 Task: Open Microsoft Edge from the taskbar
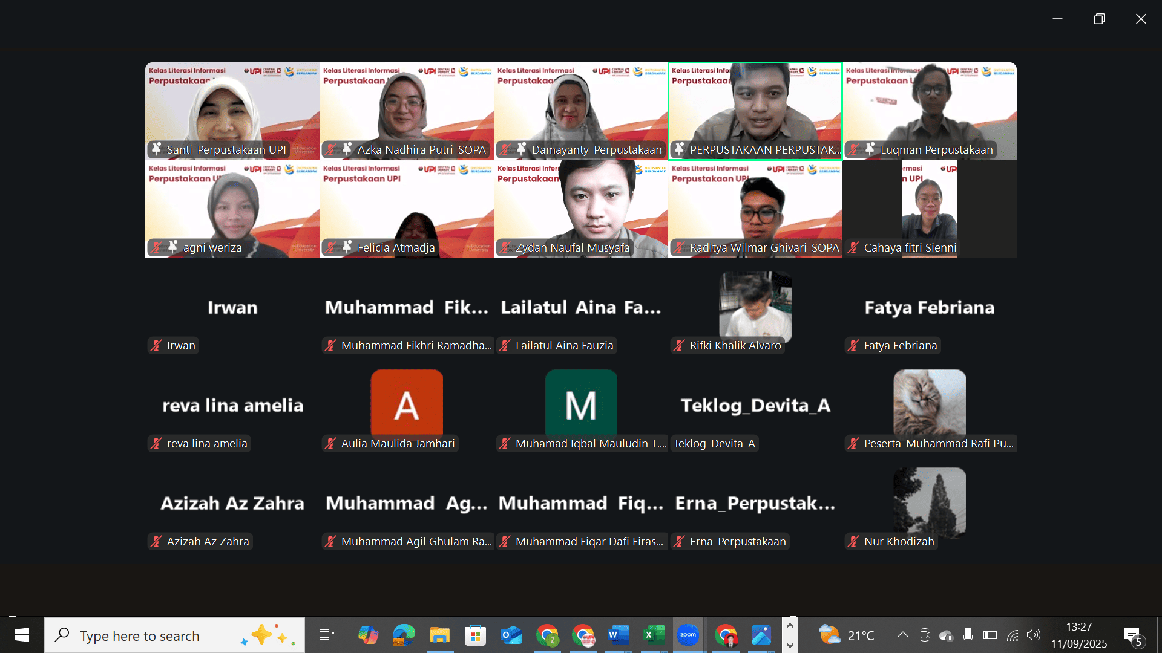click(x=404, y=635)
